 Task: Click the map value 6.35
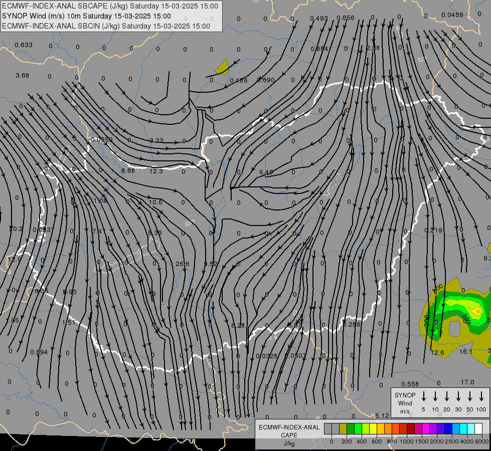41,291
